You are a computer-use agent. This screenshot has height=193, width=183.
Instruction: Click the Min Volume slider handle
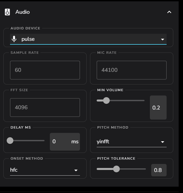point(106,101)
